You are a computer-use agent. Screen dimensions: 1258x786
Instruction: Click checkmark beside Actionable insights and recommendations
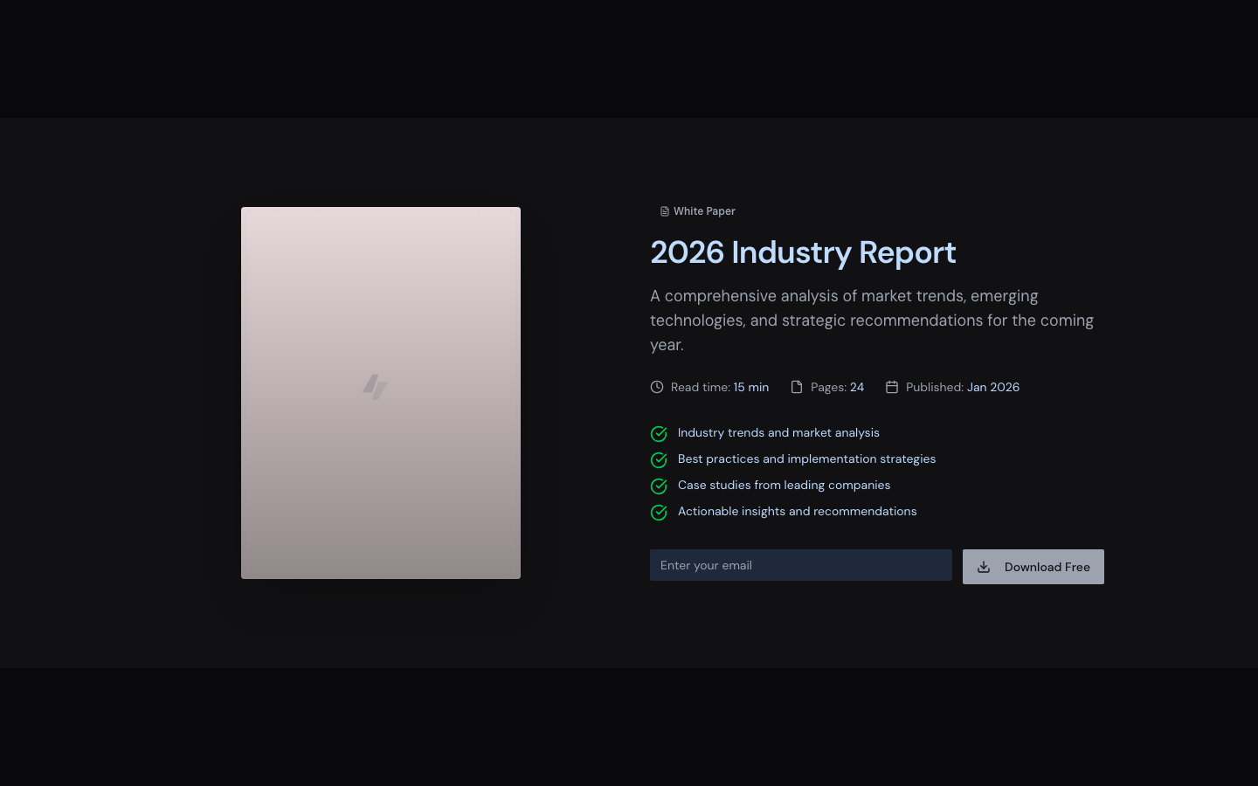(659, 513)
